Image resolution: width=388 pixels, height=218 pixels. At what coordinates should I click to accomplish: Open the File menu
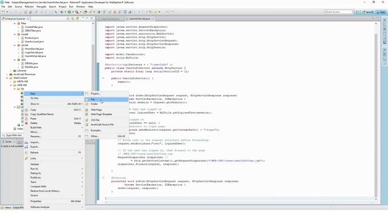(x=3, y=7)
